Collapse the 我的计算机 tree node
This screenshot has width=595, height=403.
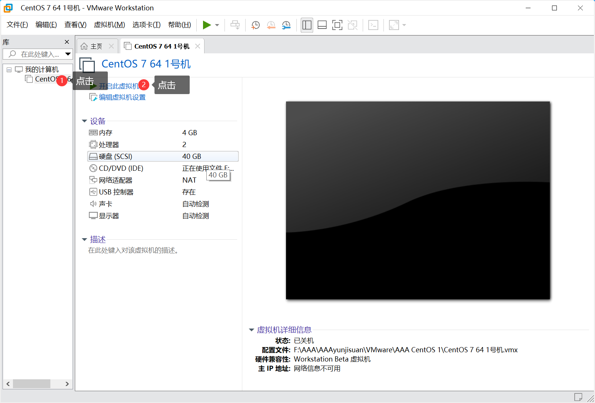(x=9, y=70)
